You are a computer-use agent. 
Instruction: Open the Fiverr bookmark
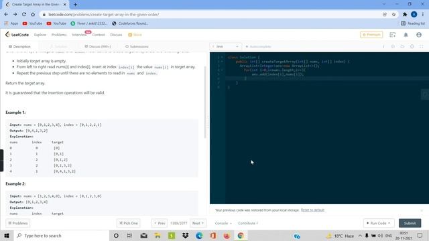(x=89, y=23)
